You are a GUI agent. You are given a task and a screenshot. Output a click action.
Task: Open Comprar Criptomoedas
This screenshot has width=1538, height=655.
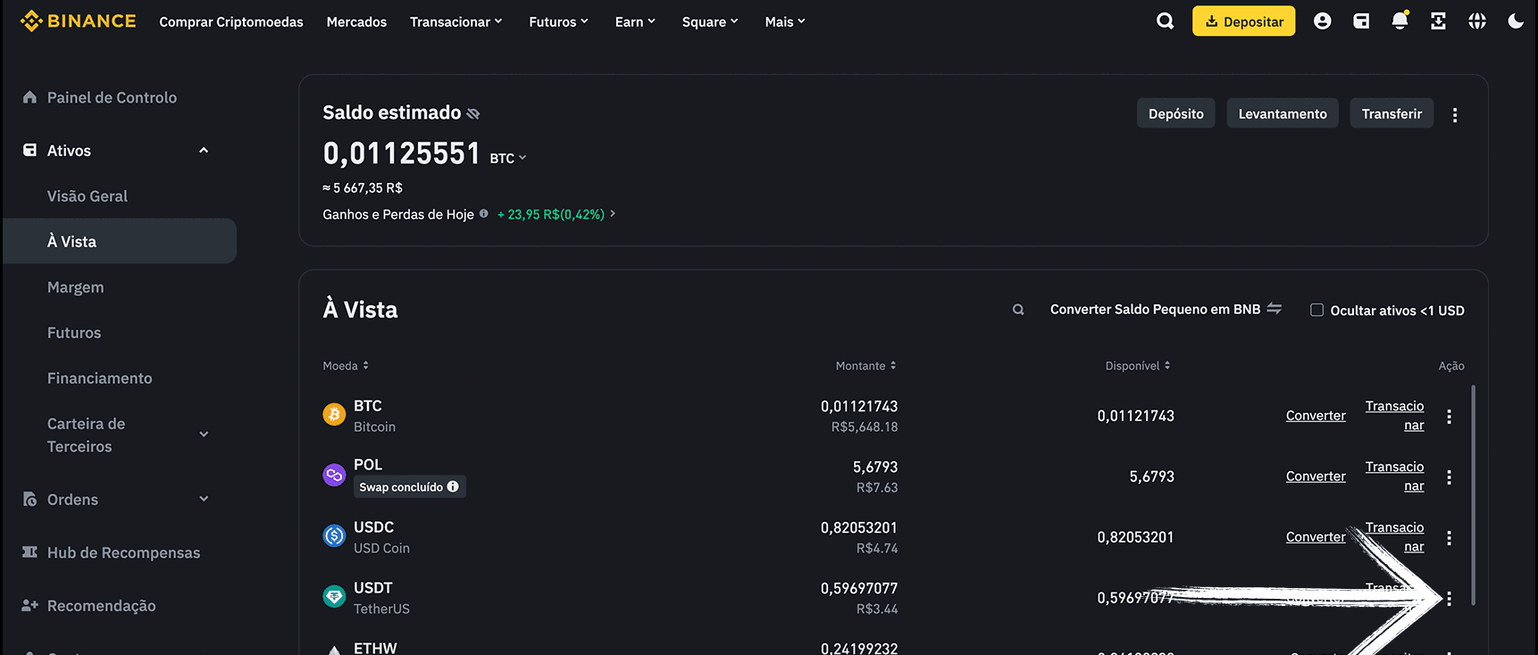[x=231, y=21]
